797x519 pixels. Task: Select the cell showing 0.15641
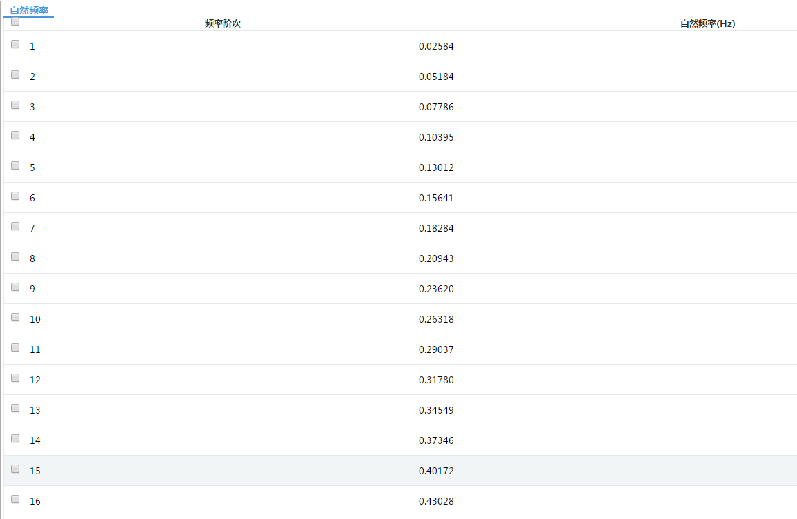click(436, 198)
